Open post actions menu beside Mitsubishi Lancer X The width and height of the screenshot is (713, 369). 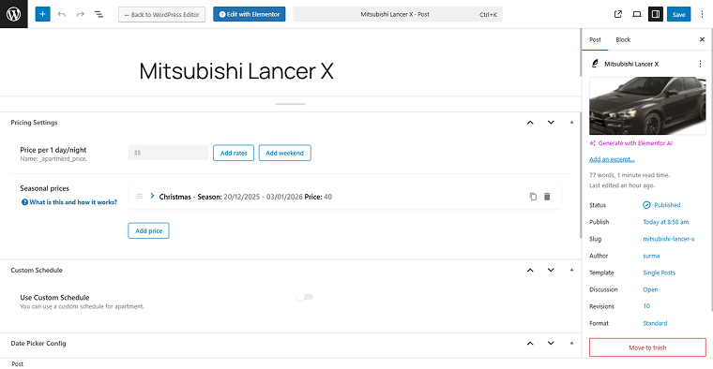(x=700, y=64)
